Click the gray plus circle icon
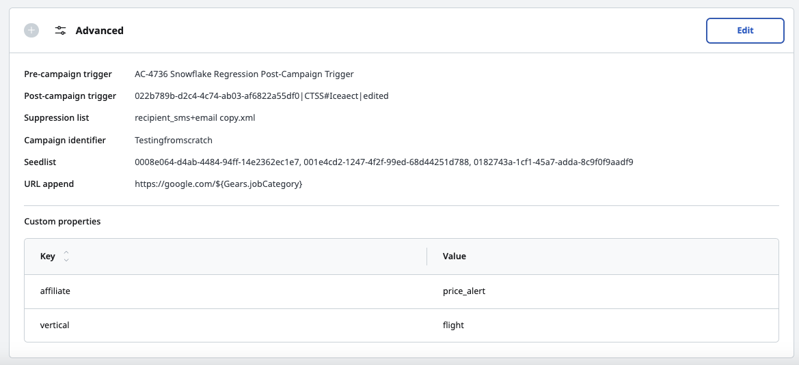 point(31,31)
